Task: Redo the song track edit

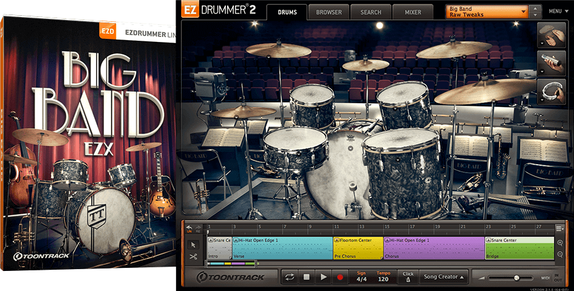Action: point(198,229)
